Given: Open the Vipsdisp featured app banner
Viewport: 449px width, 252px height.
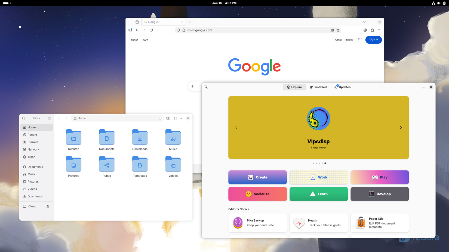Looking at the screenshot, I should point(318,128).
